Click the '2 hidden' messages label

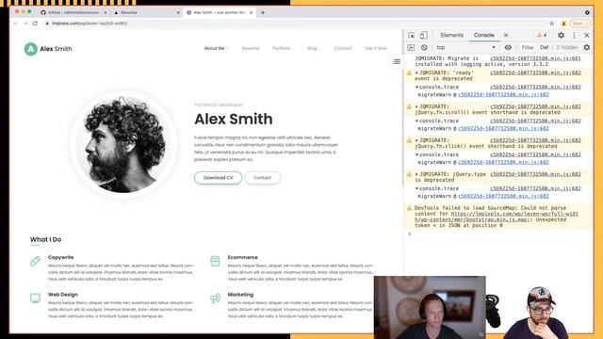tap(567, 47)
